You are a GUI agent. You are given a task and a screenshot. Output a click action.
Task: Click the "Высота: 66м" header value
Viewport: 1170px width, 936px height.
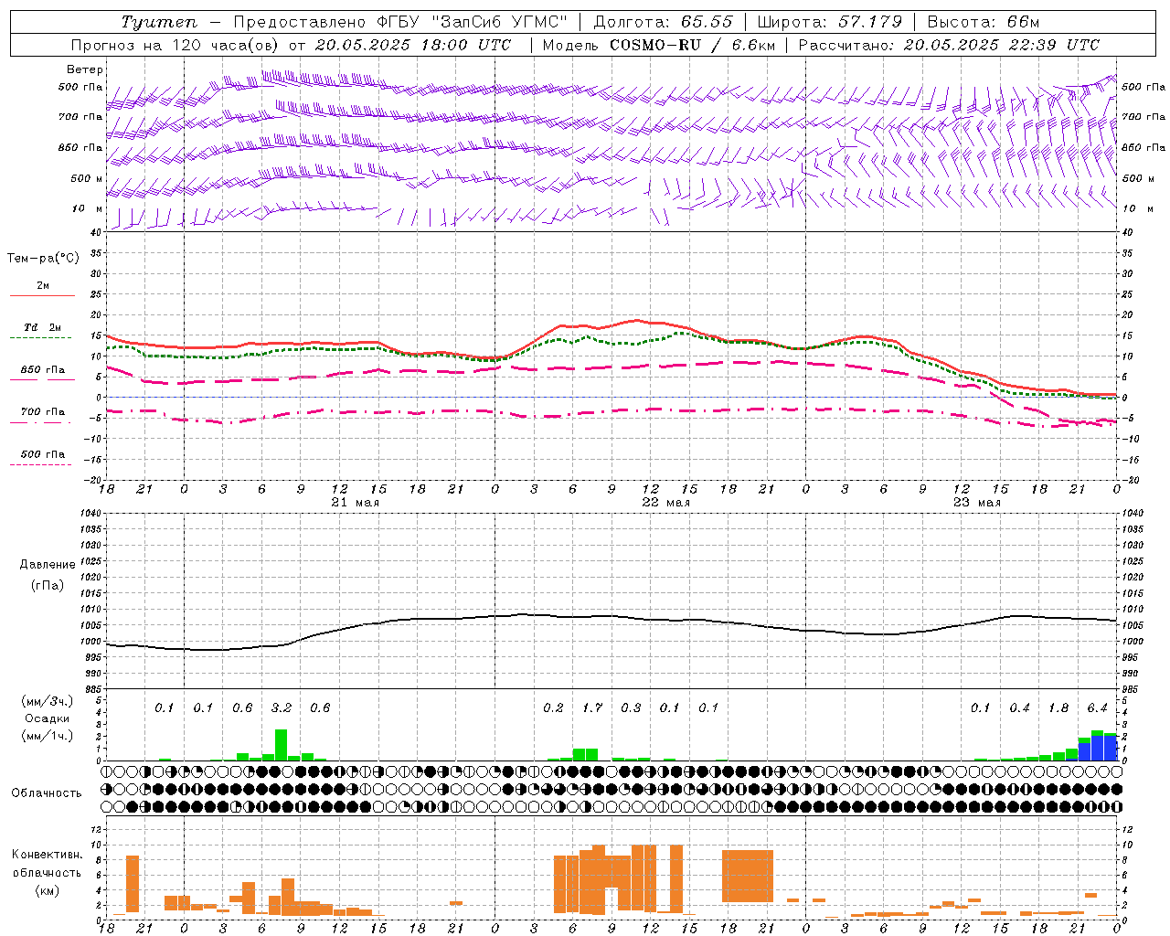(x=984, y=22)
